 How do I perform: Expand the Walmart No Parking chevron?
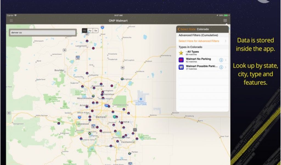click(226, 60)
